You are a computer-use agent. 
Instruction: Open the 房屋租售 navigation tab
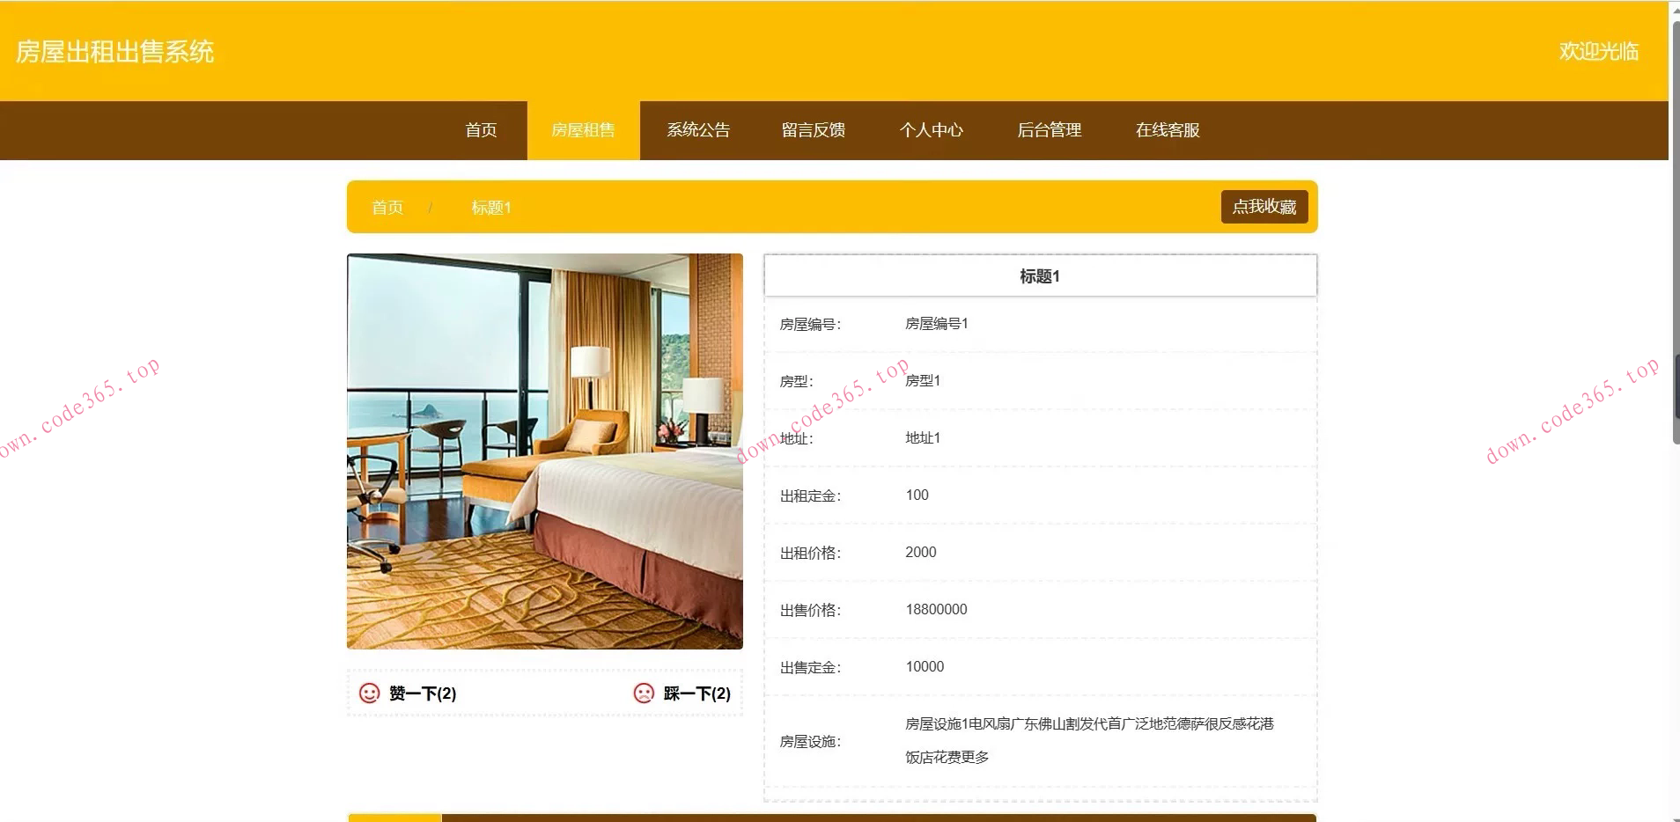coord(584,129)
